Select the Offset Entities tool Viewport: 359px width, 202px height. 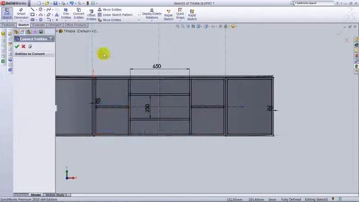click(91, 15)
